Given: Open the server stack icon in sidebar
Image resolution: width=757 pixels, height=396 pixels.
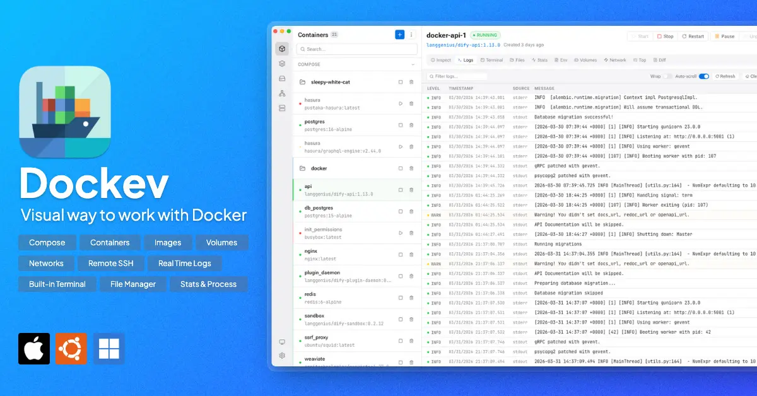Looking at the screenshot, I should coord(282,108).
